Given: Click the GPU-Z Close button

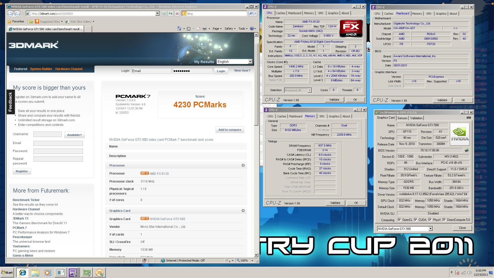Looking at the screenshot, I should 462,228.
